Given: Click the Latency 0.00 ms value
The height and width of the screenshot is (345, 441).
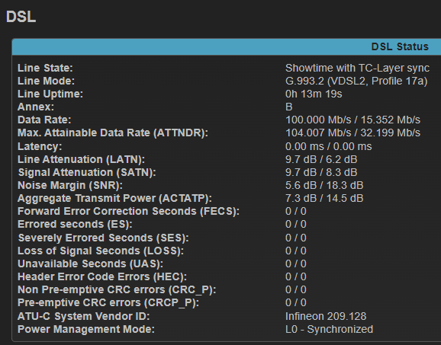Looking at the screenshot, I should pyautogui.click(x=329, y=146).
